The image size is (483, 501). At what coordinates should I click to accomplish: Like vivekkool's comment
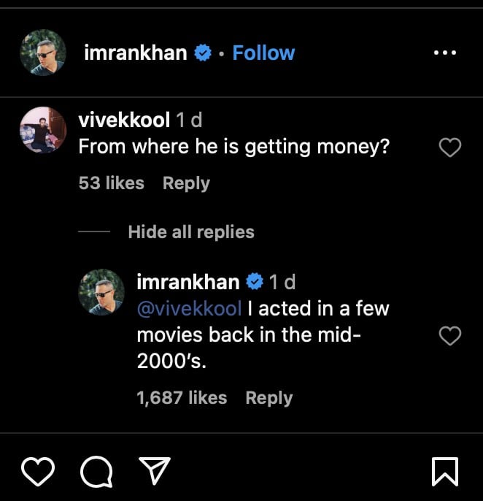(451, 148)
